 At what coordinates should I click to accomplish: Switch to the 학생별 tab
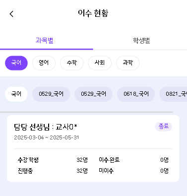tap(141, 41)
